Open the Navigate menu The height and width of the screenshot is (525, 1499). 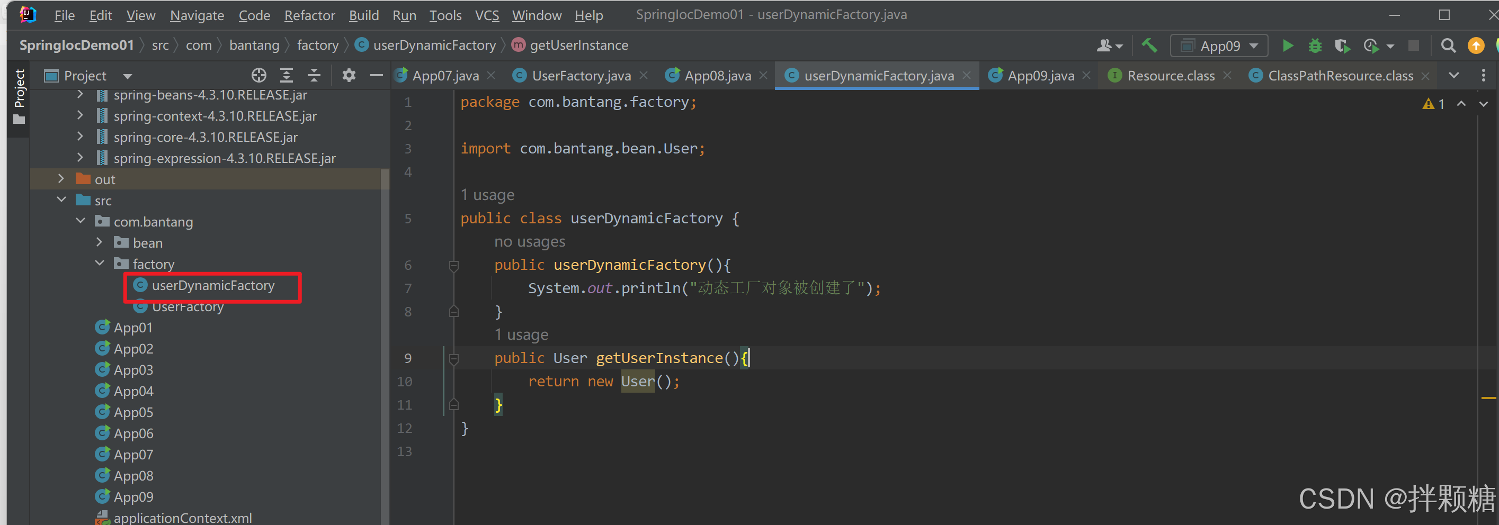tap(197, 15)
